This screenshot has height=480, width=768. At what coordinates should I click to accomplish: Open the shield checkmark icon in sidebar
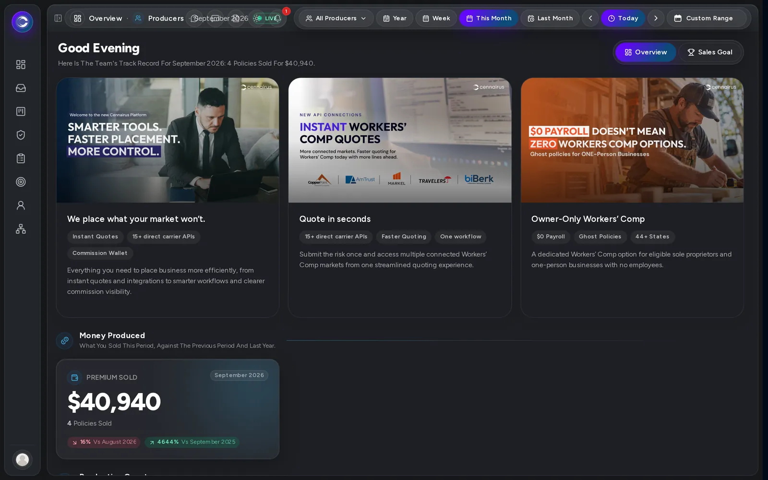pyautogui.click(x=21, y=135)
